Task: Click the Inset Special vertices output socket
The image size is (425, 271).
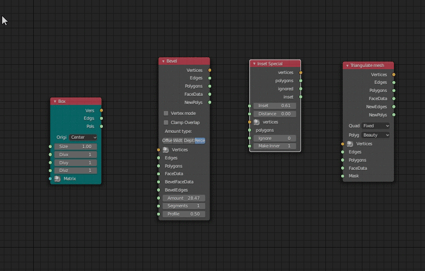Action: click(x=301, y=72)
